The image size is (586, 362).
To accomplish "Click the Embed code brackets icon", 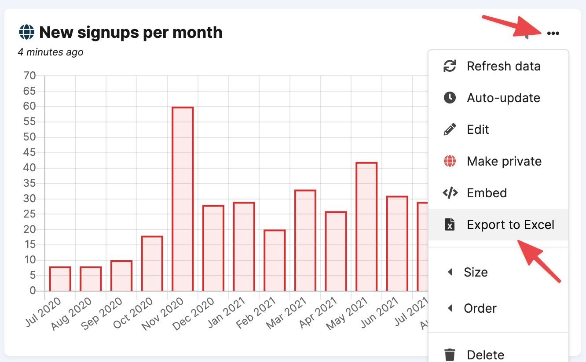I will tap(450, 193).
